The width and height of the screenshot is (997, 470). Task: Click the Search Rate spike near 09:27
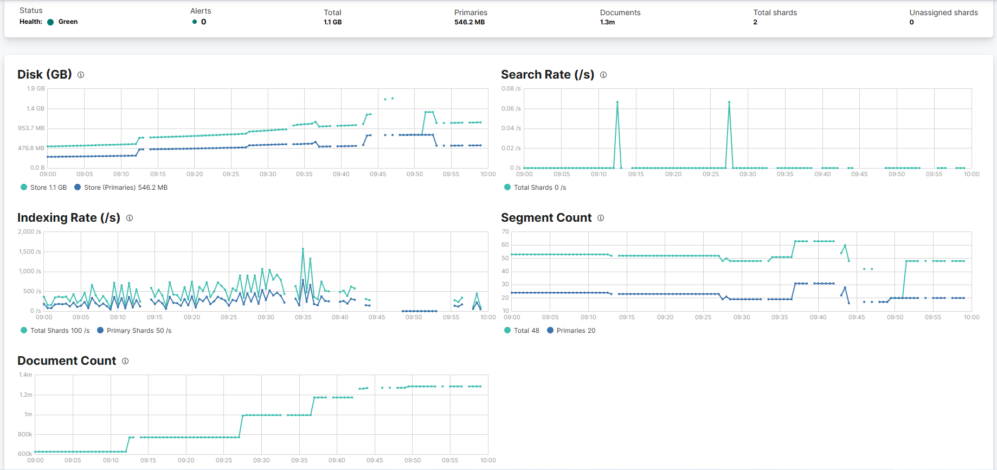729,102
